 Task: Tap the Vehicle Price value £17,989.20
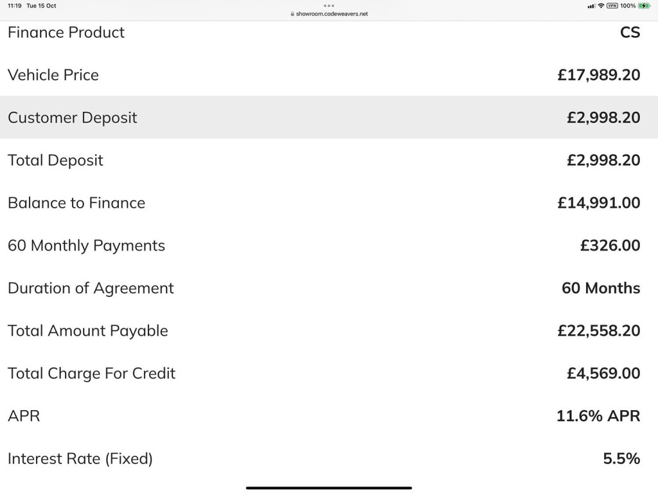[x=599, y=75]
